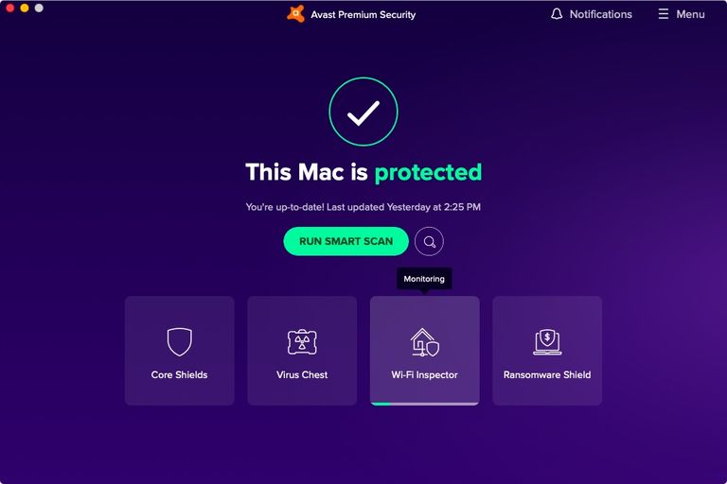Click the Ransomware Shield tile label
This screenshot has width=727, height=484.
pos(547,374)
